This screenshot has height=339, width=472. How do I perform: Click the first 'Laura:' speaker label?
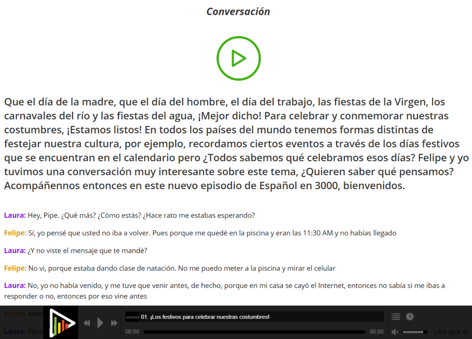click(x=15, y=215)
